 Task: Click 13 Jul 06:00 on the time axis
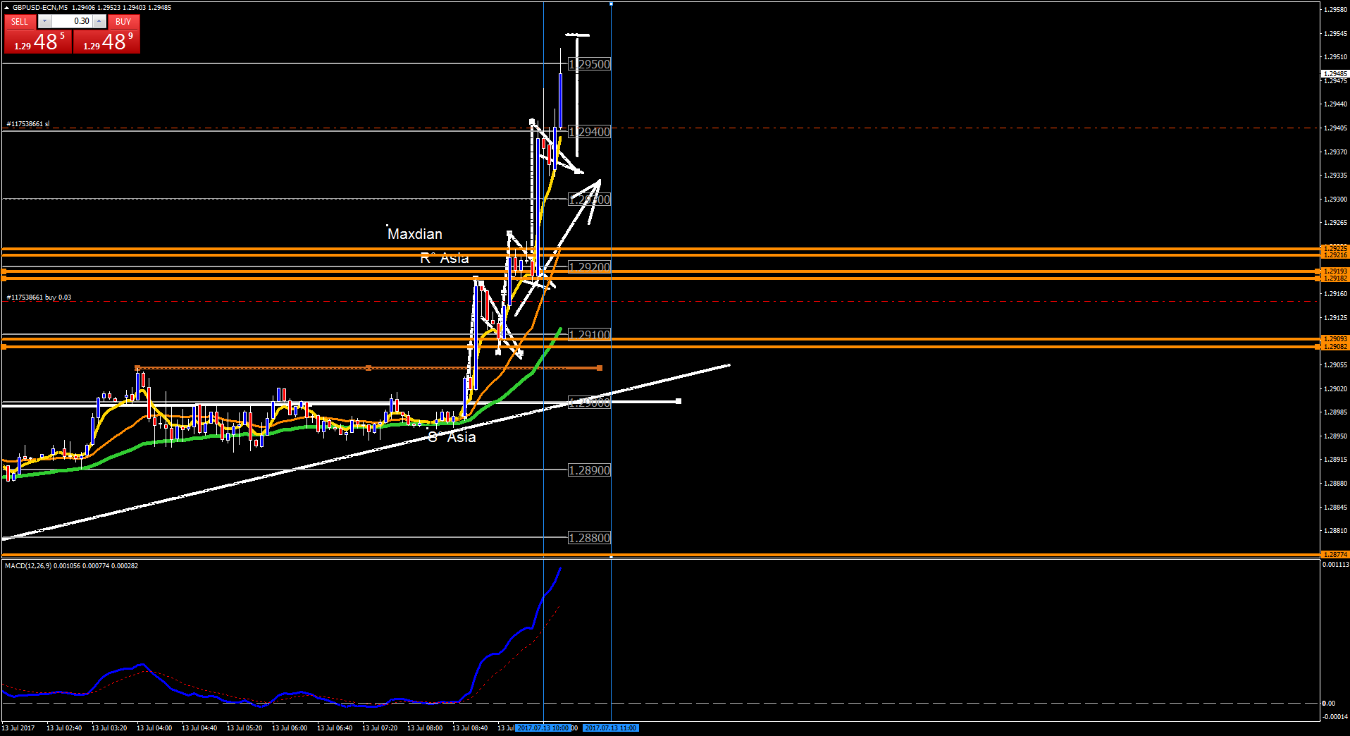290,728
